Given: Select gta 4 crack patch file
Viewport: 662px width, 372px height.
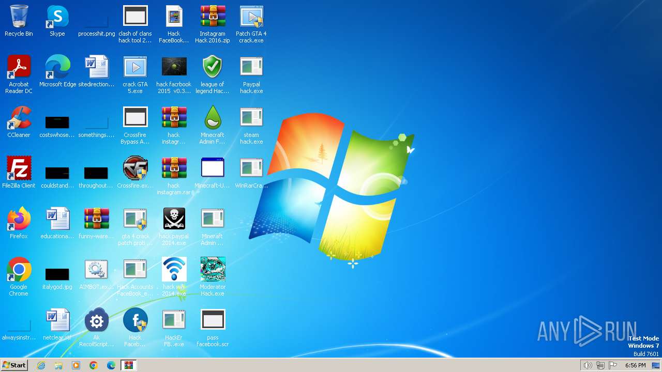Looking at the screenshot, I should [135, 219].
